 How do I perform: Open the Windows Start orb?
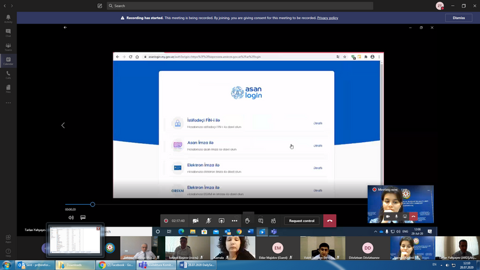coord(7,265)
